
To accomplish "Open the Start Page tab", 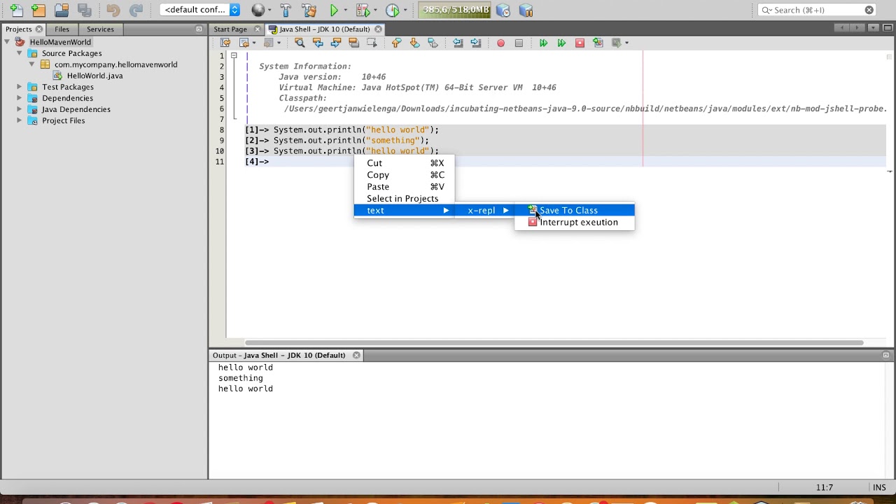I will point(230,29).
